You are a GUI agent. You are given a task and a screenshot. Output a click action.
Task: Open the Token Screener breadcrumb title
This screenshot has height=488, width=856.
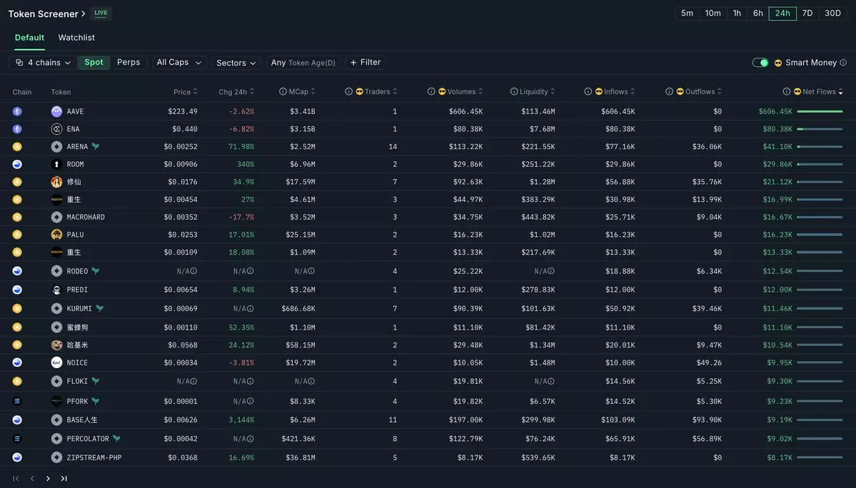pyautogui.click(x=44, y=14)
